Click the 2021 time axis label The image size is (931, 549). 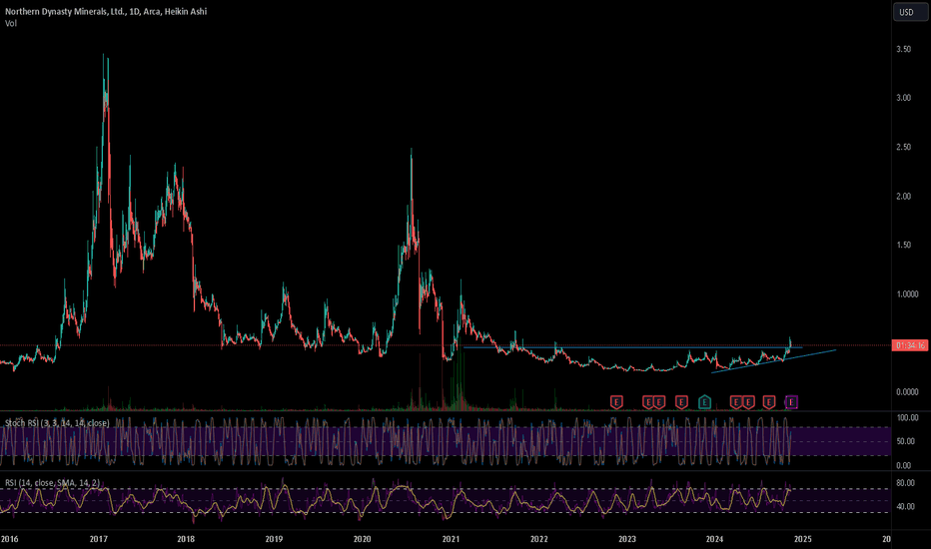(x=451, y=539)
